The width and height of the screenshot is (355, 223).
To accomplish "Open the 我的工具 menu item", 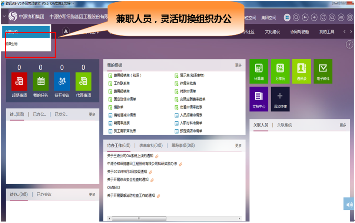I will 327,32.
